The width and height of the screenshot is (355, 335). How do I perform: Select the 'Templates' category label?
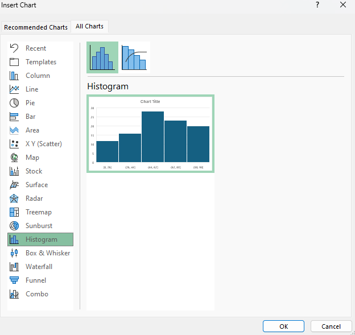point(41,62)
